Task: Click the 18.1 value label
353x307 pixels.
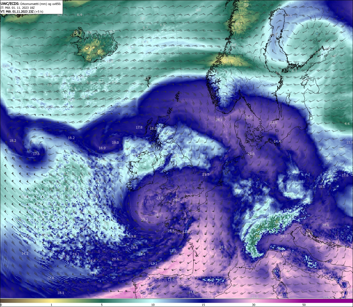Action: pos(61,293)
